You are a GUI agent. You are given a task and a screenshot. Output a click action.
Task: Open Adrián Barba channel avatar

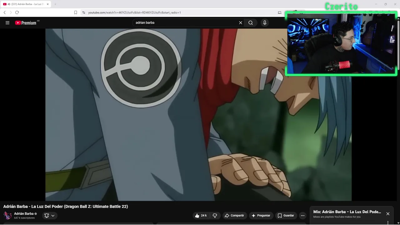tap(7, 215)
